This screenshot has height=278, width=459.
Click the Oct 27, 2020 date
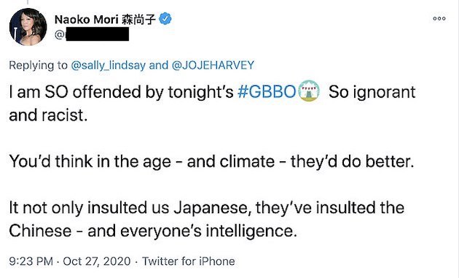pos(97,261)
